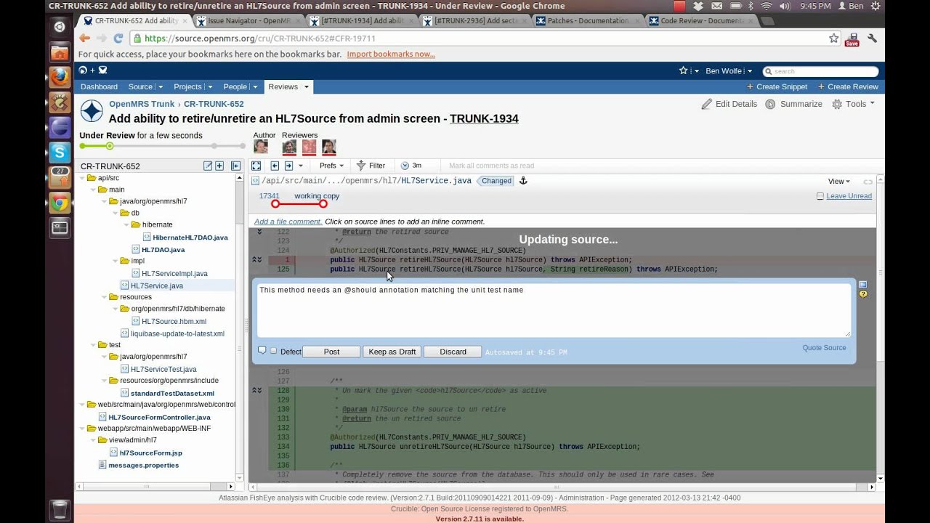The height and width of the screenshot is (523, 930).
Task: Collapse the webapp/src/main/webapp/WEB-INF folder
Action: pos(81,429)
